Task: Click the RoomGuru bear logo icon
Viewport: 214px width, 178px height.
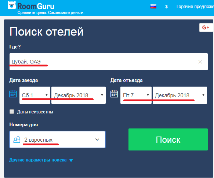Action: point(12,6)
